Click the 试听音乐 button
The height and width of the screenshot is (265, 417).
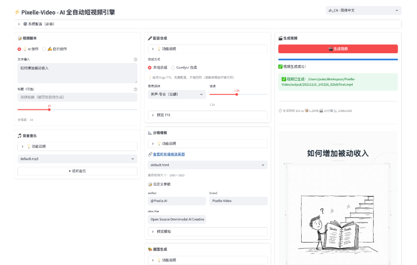tap(77, 171)
